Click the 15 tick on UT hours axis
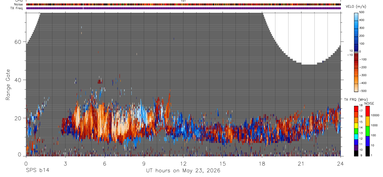383x177 pixels. (223, 163)
